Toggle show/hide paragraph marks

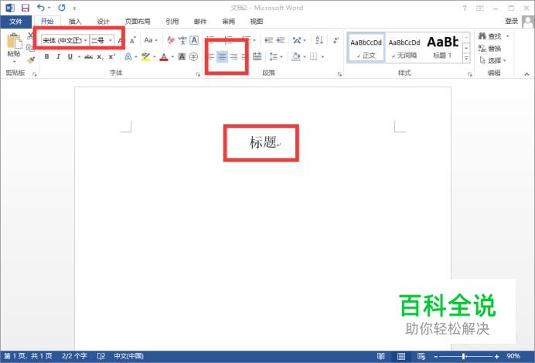point(336,40)
